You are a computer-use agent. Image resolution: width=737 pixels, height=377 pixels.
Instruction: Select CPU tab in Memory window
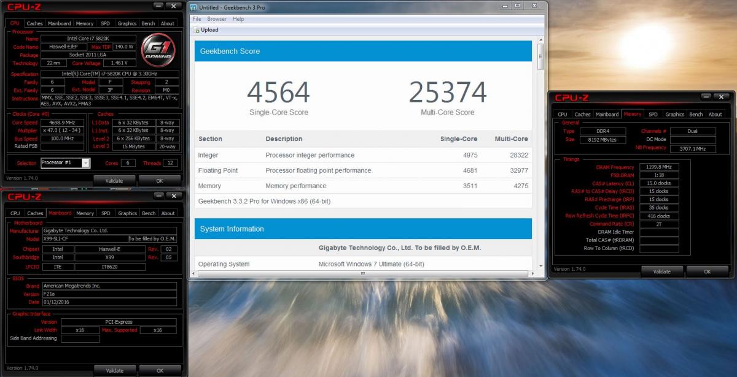point(563,114)
